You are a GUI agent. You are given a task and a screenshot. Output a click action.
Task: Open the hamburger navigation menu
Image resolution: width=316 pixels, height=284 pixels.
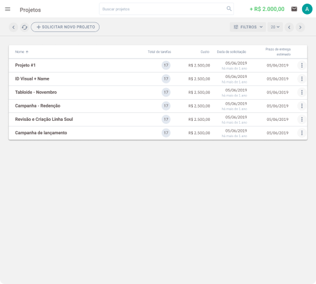tap(8, 9)
